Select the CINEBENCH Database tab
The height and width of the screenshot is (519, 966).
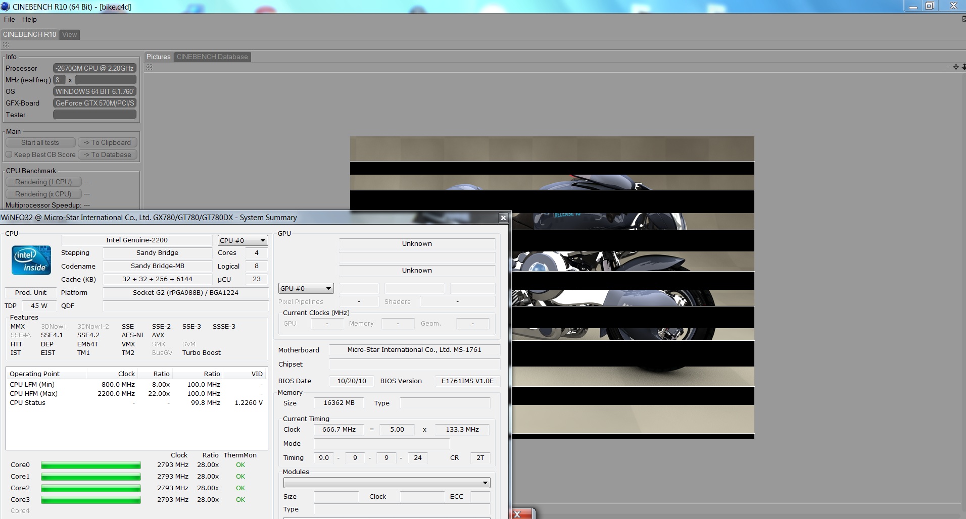212,57
